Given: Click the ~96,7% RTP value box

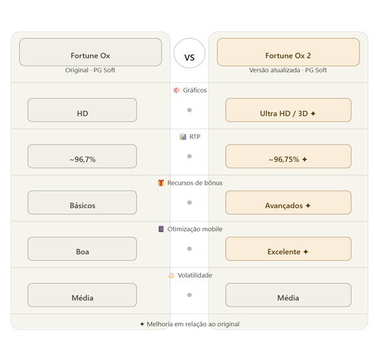Looking at the screenshot, I should pos(82,156).
